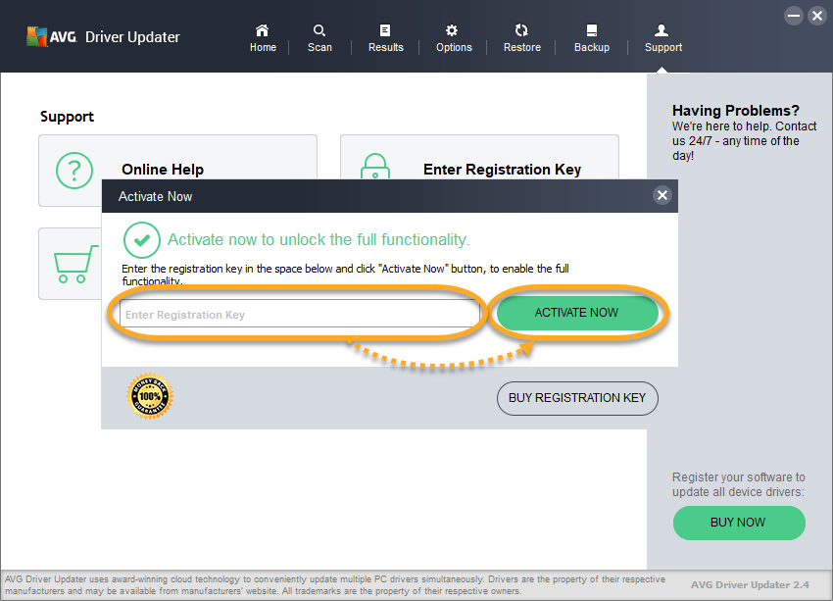Click the AVG Driver Updater 2.4 version text
Viewport: 833px width, 601px height.
750,584
